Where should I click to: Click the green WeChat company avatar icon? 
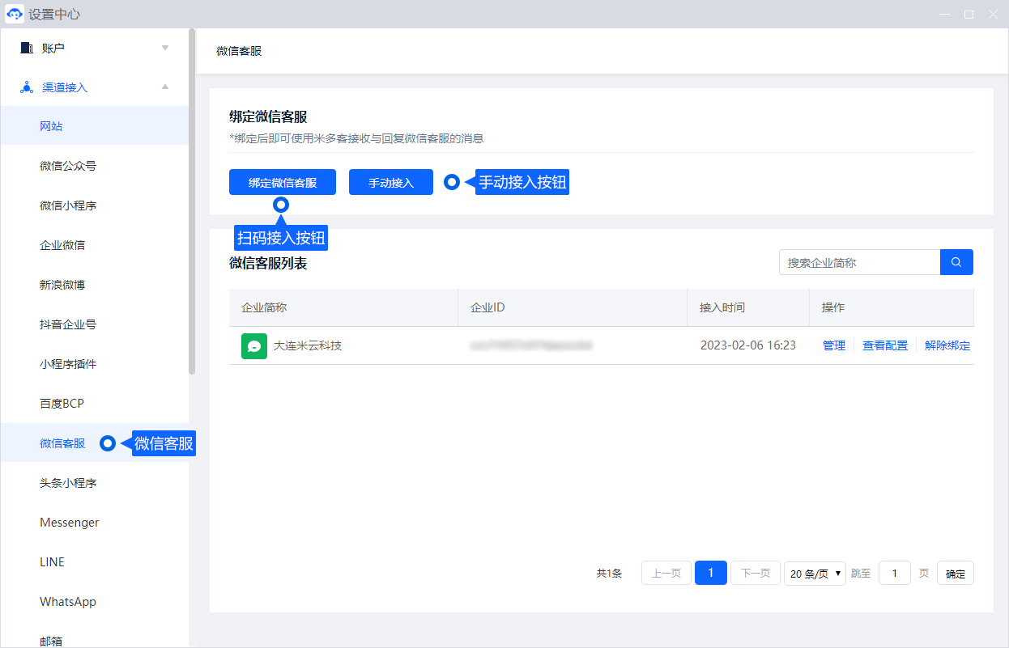[x=254, y=345]
